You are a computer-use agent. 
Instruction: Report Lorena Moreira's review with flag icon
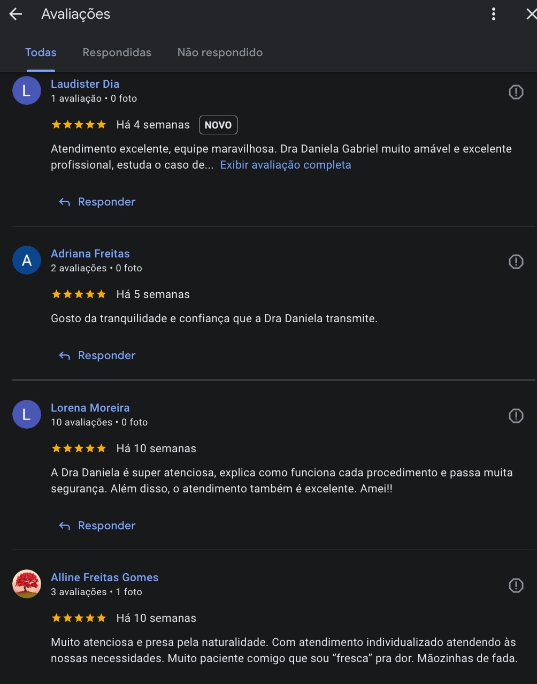516,416
